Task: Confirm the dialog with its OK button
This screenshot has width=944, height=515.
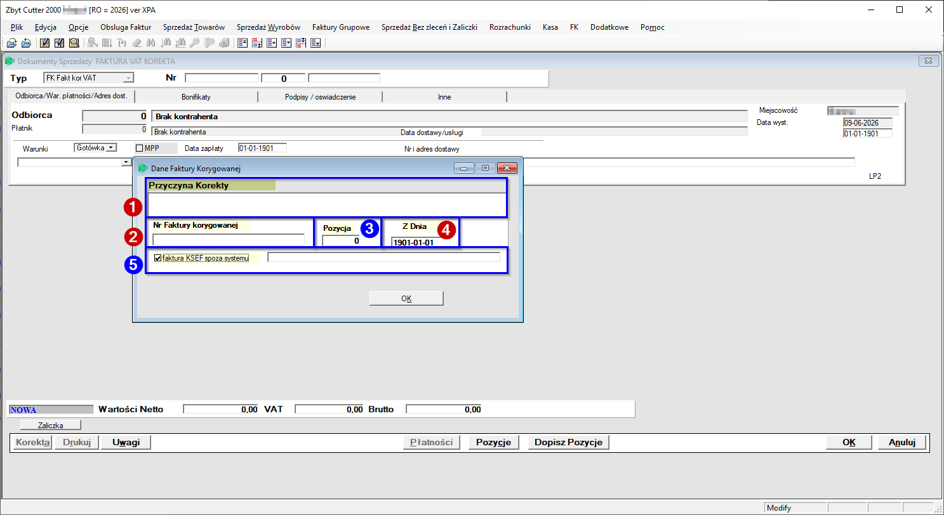Action: 406,299
